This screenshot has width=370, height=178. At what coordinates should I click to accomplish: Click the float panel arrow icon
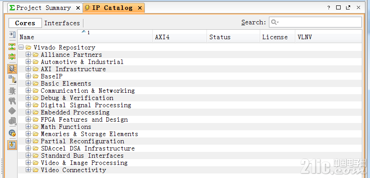(x=348, y=8)
